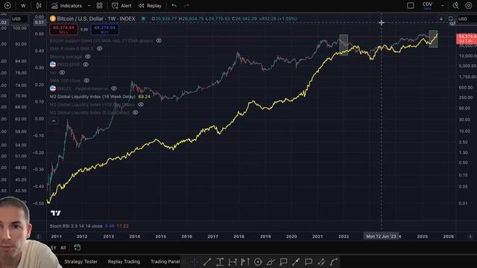
Task: Click the down-arrow button beside scale toggle
Action: 440,19
